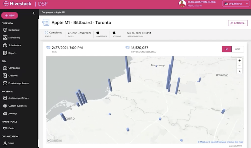Image resolution: width=251 pixels, height=148 pixels.
Task: Click the cube icon beside impressions delivered
Action: pyautogui.click(x=128, y=48)
